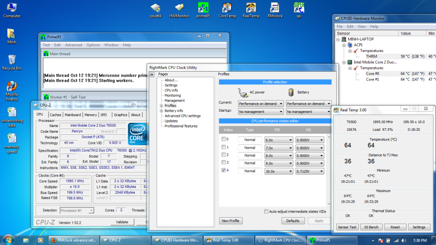
Task: Open the Recycle Bin icon
Action: (x=12, y=62)
